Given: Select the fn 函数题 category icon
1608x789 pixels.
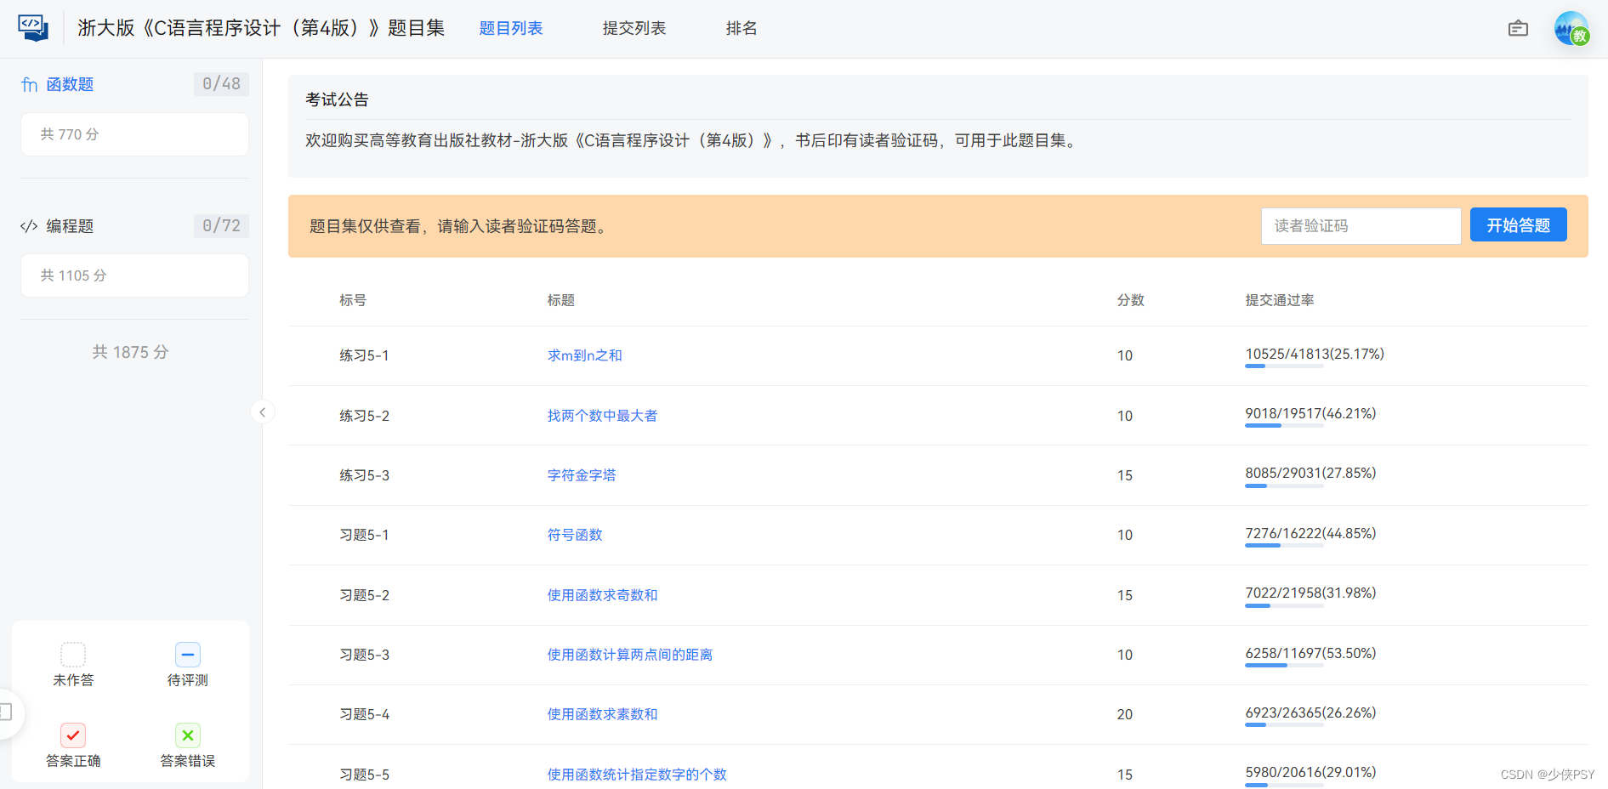Looking at the screenshot, I should tap(29, 83).
